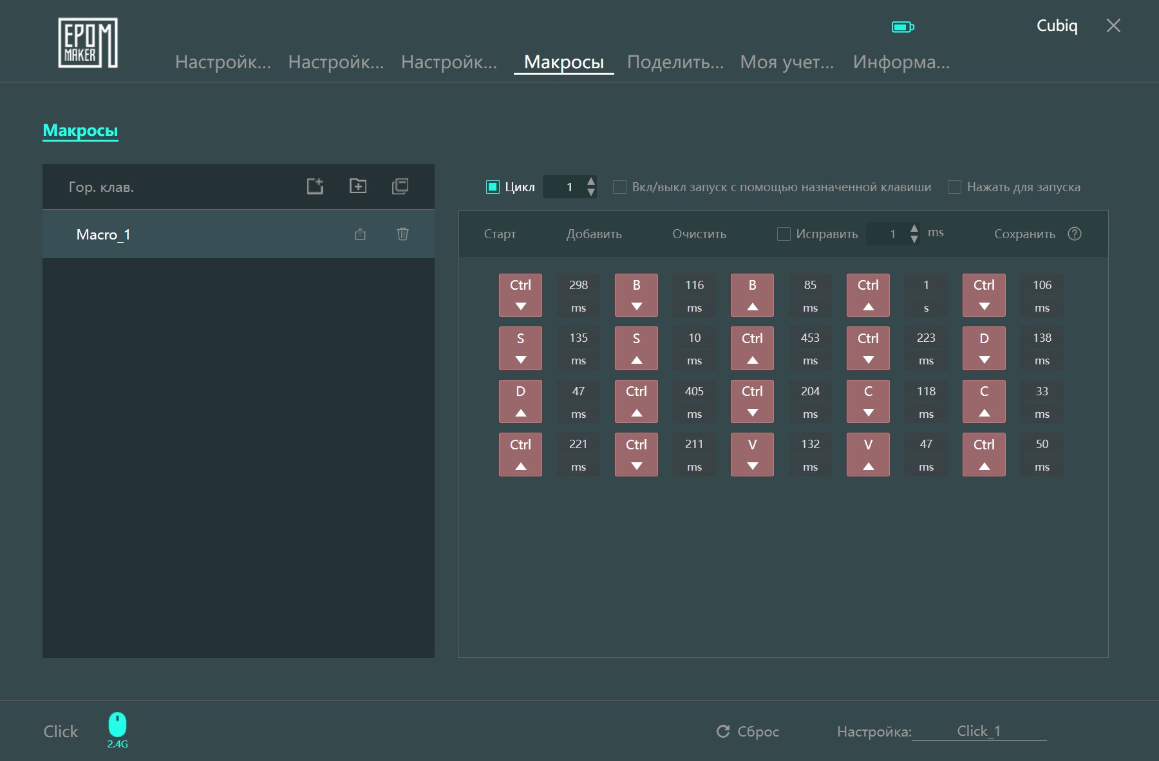The image size is (1159, 761).
Task: Click the help question mark icon
Action: click(1075, 234)
